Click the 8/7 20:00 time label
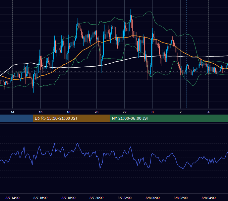This screenshot has width=228, height=201. 97,198
